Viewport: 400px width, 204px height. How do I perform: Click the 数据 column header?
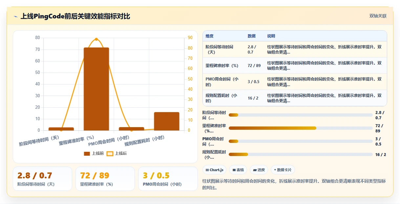pos(252,36)
